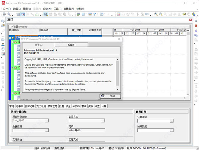Click the Layout icon in the toolbar
Screen dimensions: 199x150
102,14
